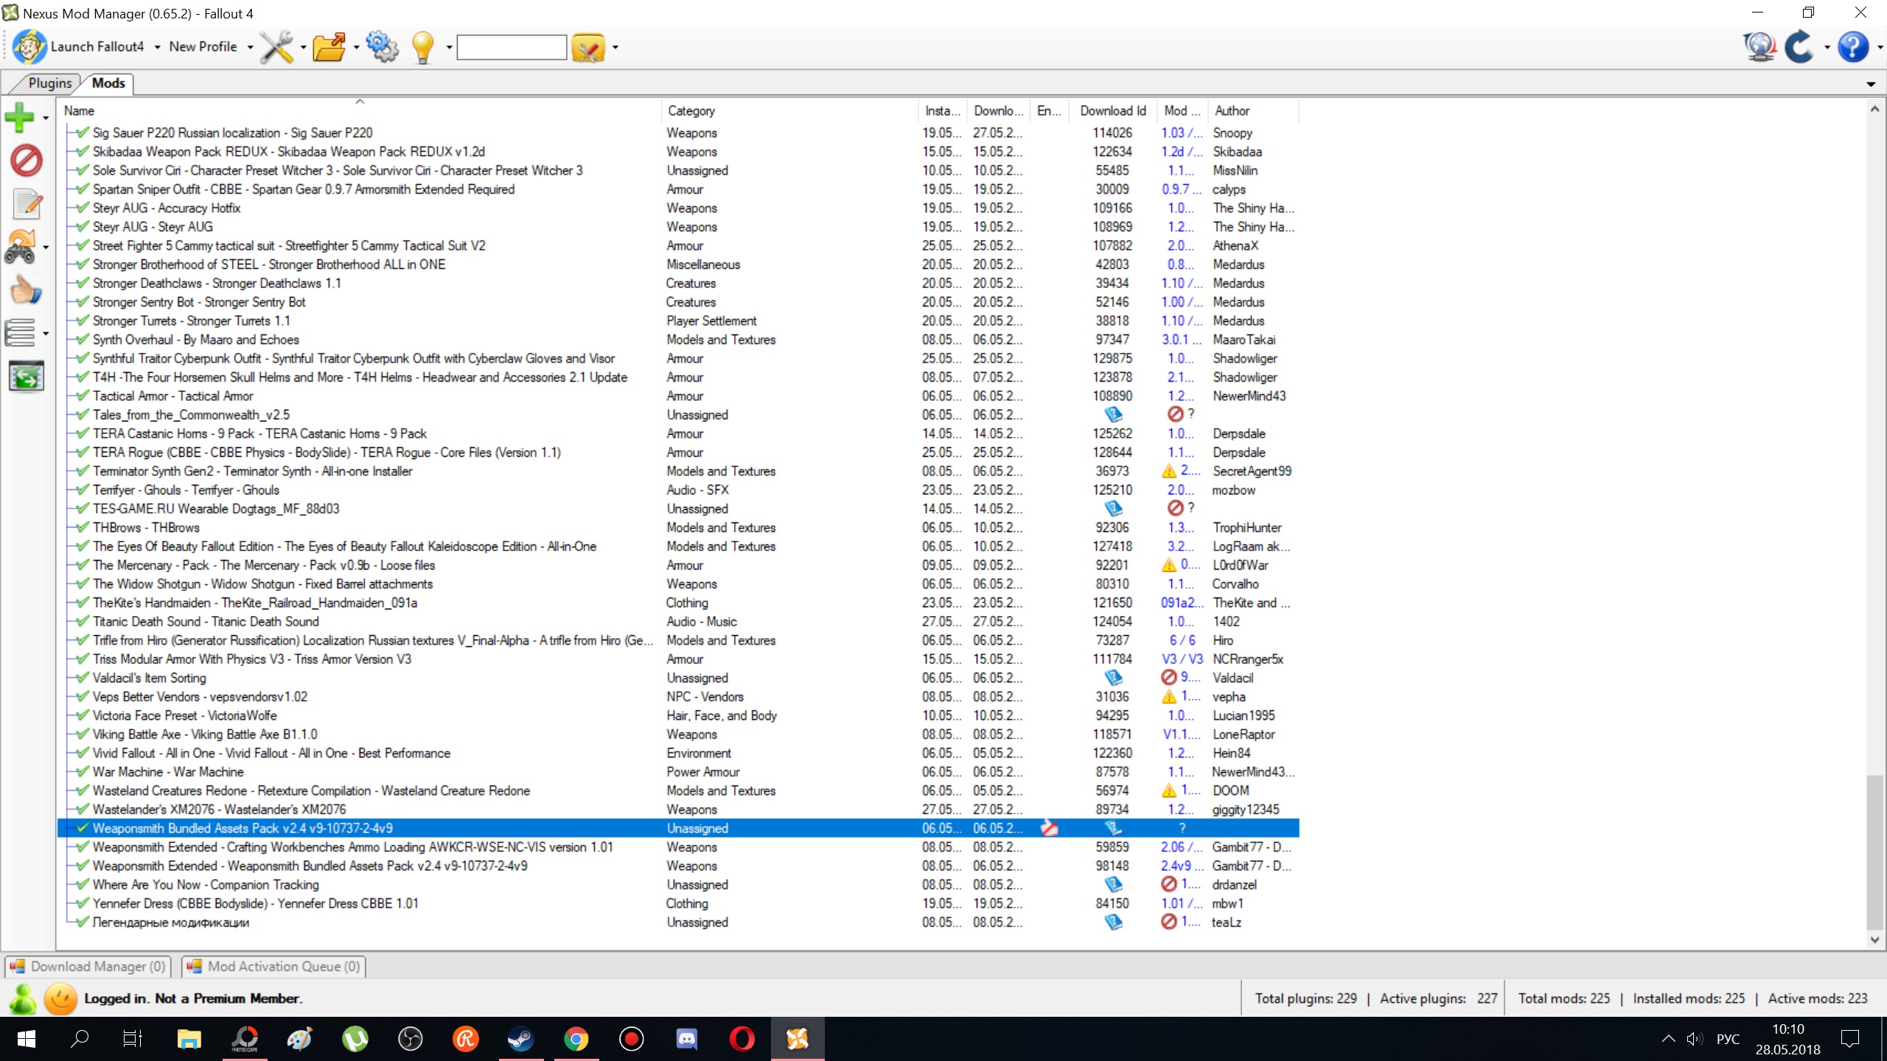
Task: Click the pointing hand endorse icon
Action: tap(25, 291)
